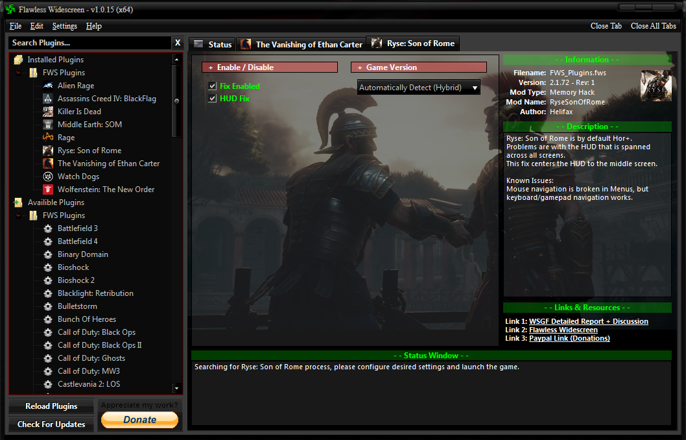Click the gear icon beside Bulletstorm

(x=48, y=306)
